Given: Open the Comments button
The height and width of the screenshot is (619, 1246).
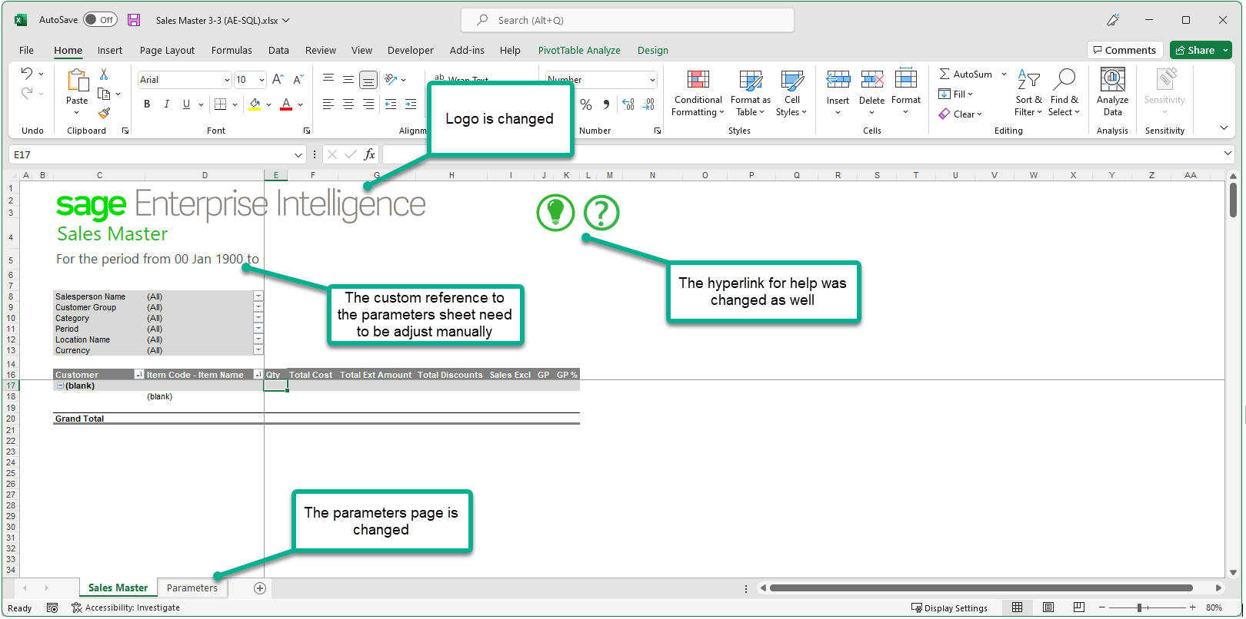Looking at the screenshot, I should 1124,51.
